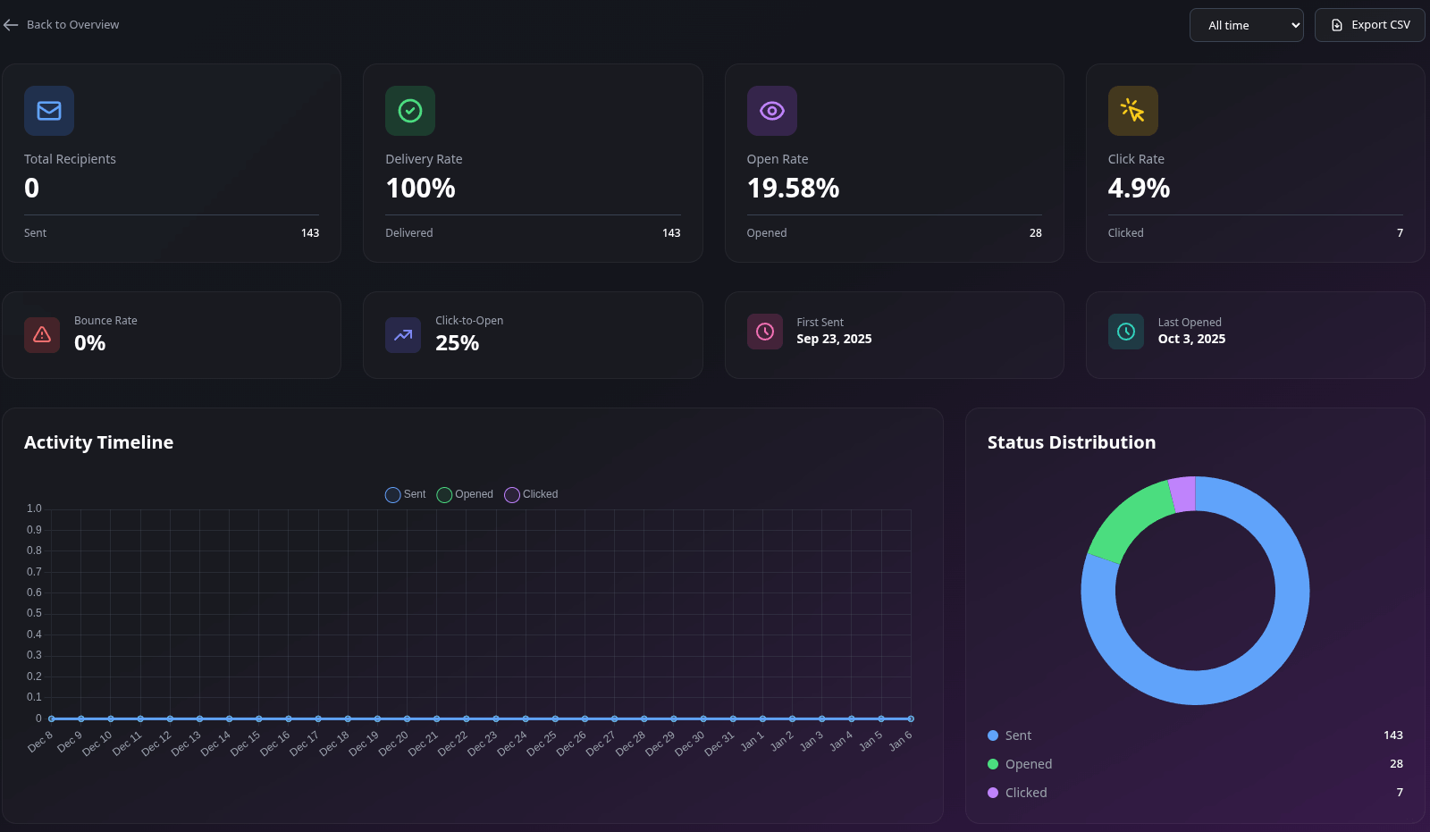Toggle the Sent series in chart legend

[x=405, y=494]
